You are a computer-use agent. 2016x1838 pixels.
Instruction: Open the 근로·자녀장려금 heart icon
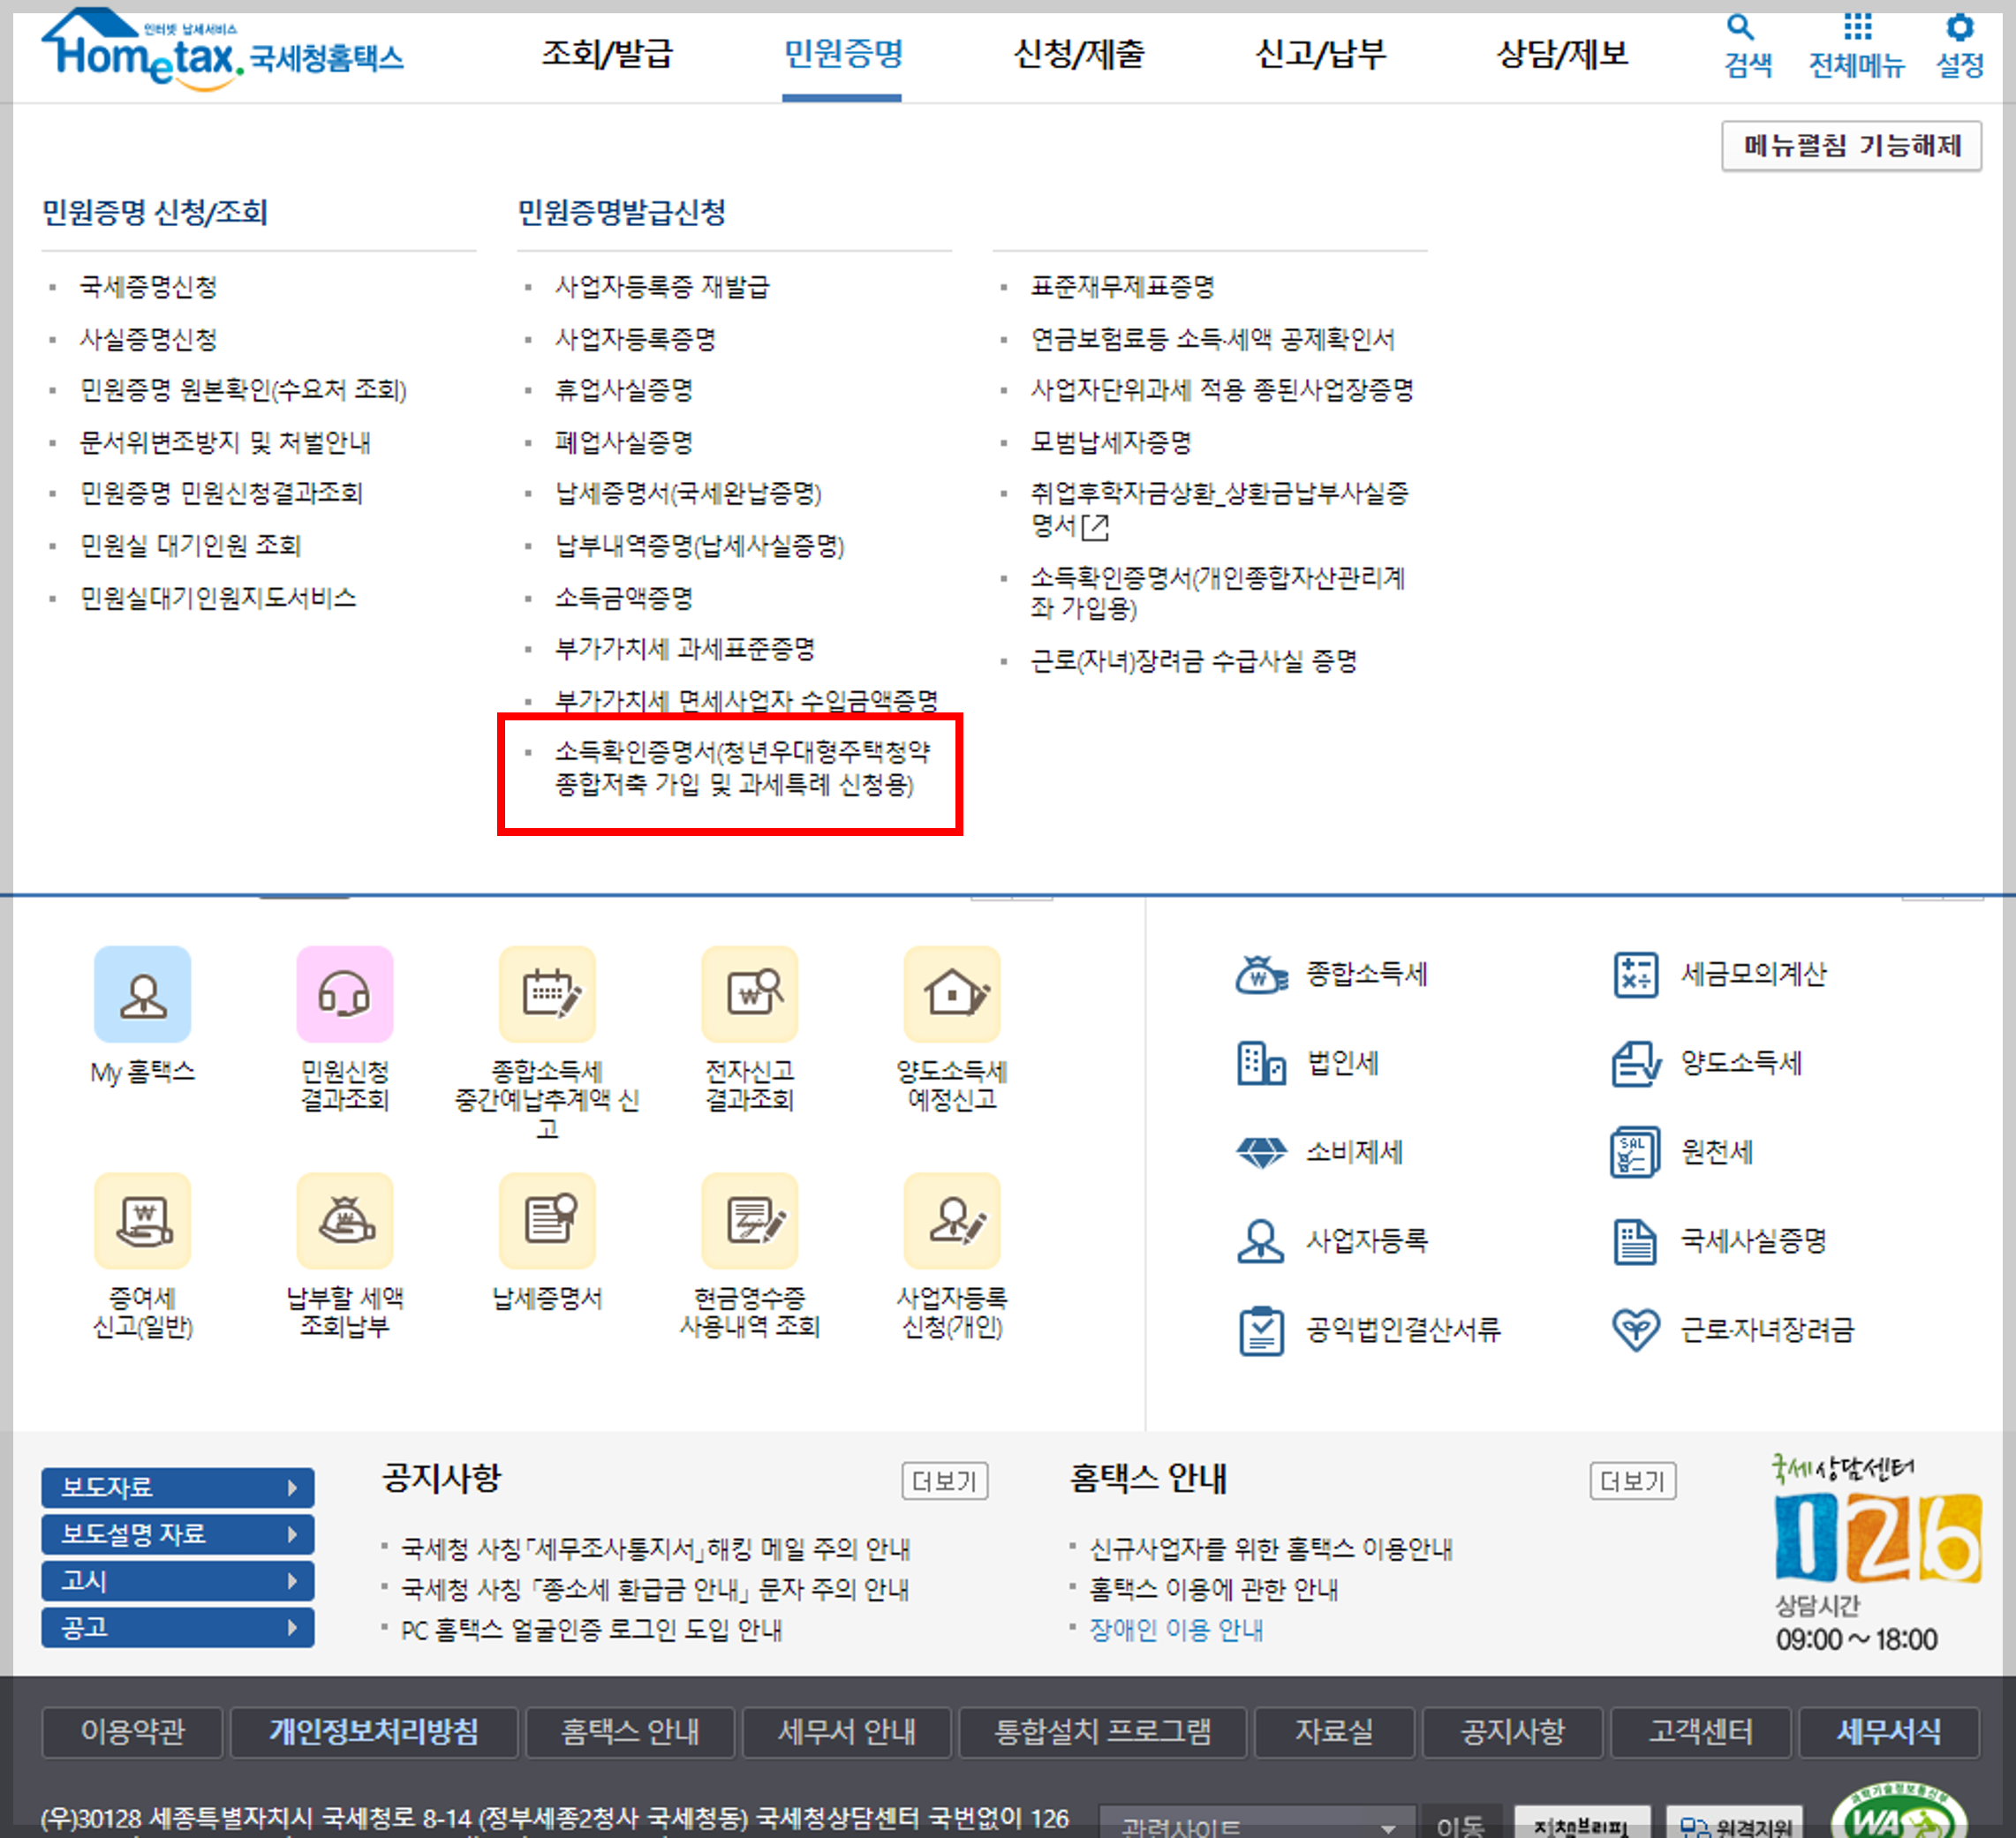point(1635,1330)
